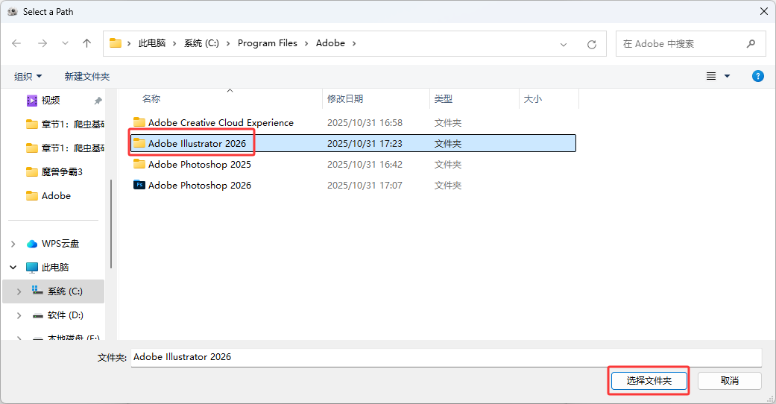Click the navigation pane scrollbar
Viewport: 776px width, 404px height.
[x=111, y=224]
